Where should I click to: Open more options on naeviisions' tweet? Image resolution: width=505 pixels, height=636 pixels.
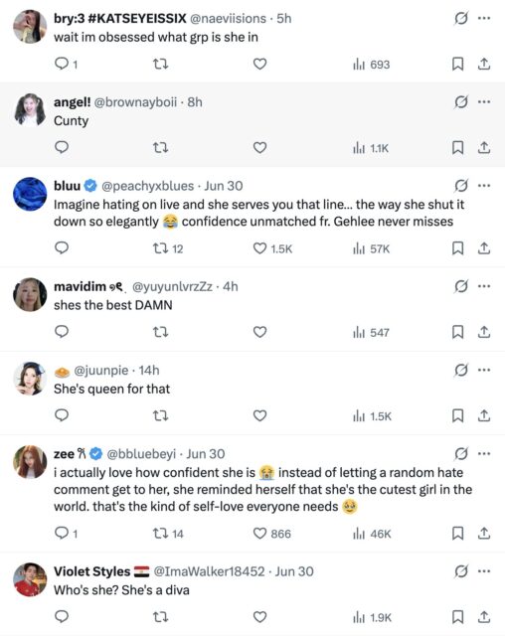[x=484, y=18]
